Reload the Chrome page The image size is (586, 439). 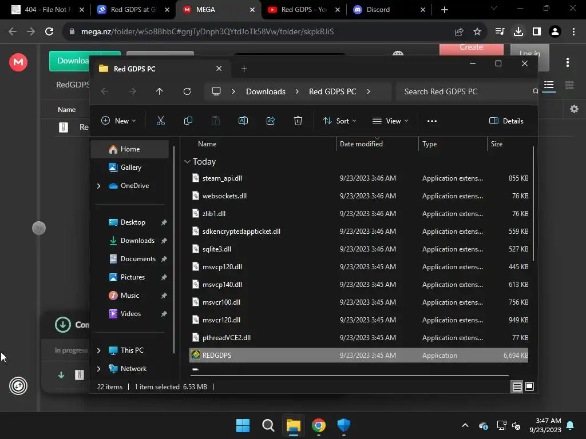pos(49,32)
